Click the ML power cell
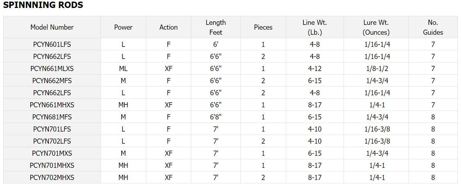 [x=123, y=69]
